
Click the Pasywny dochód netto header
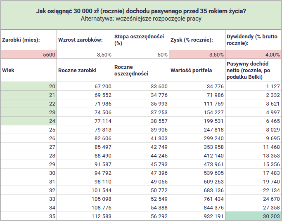click(253, 71)
